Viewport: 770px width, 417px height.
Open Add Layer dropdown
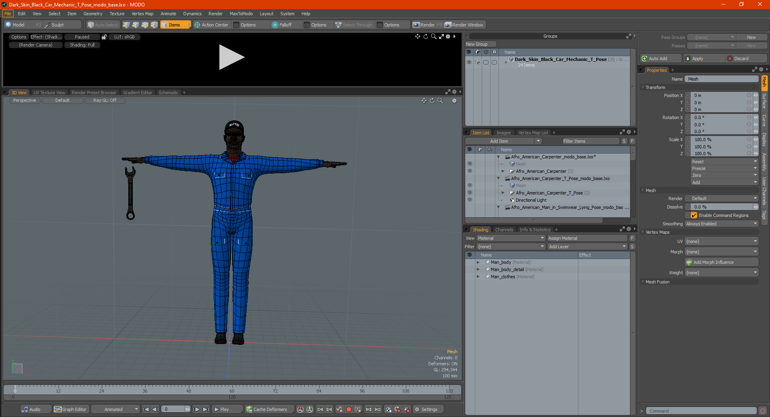[588, 247]
